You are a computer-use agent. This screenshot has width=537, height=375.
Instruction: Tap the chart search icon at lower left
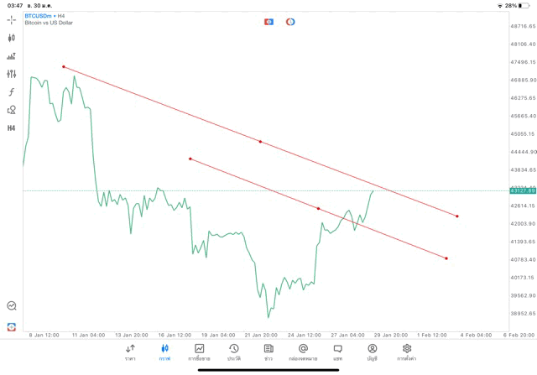(12, 306)
